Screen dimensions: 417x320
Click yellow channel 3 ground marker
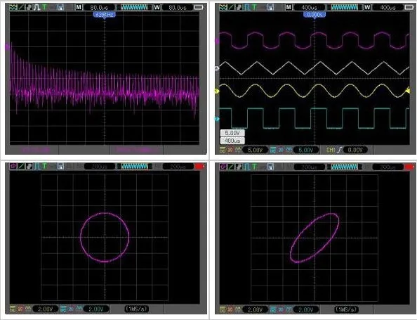click(217, 91)
